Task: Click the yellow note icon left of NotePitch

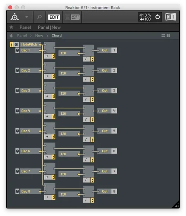Action: coord(11,44)
